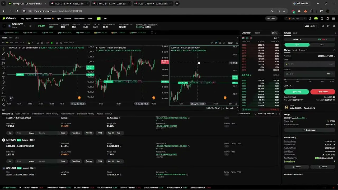This screenshot has width=338, height=190.
Task: Open more chart intervals dropdown after 1h
Action: tap(24, 43)
